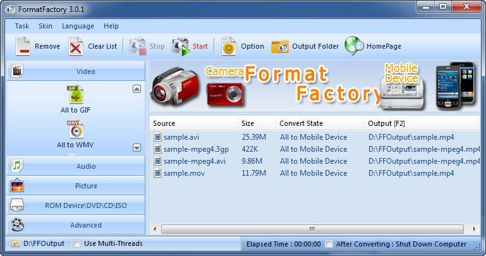Click the Video clapperboard icon
This screenshot has width=486, height=256.
[16, 71]
